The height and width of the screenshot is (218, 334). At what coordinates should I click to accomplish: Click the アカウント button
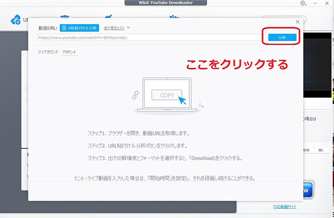tap(69, 52)
